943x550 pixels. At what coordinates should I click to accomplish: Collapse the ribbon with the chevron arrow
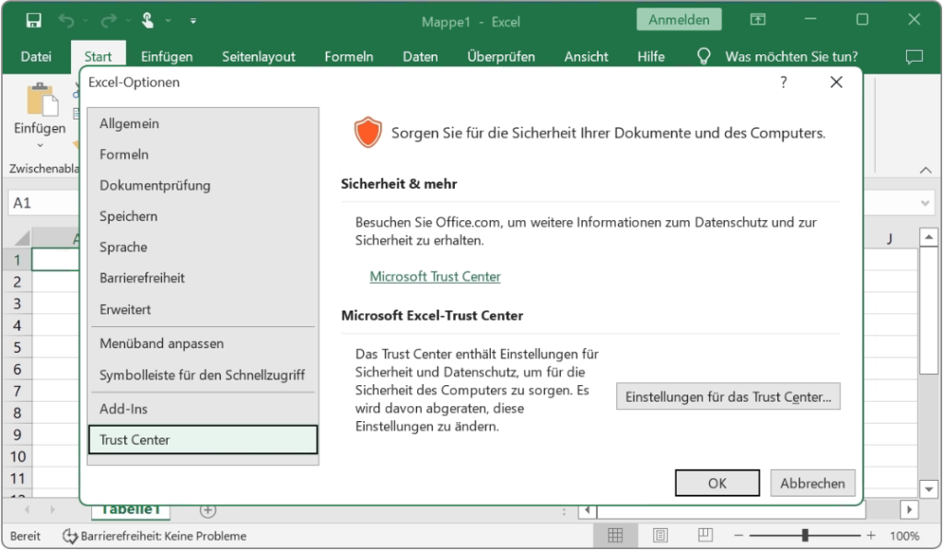click(926, 170)
